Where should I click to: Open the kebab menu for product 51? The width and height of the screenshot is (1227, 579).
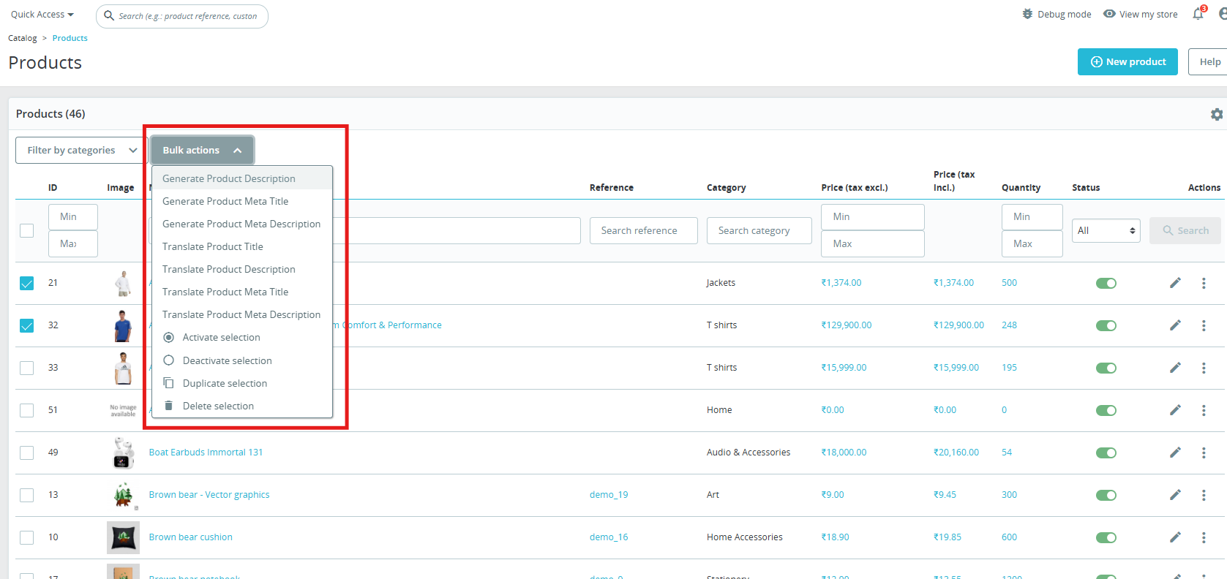pyautogui.click(x=1204, y=410)
